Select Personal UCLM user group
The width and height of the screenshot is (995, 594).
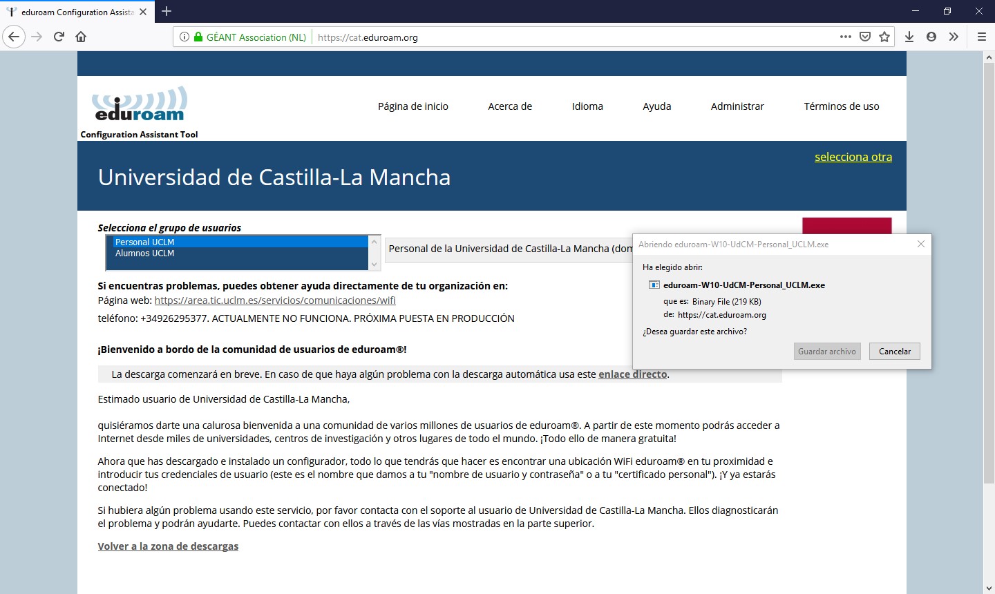point(240,242)
